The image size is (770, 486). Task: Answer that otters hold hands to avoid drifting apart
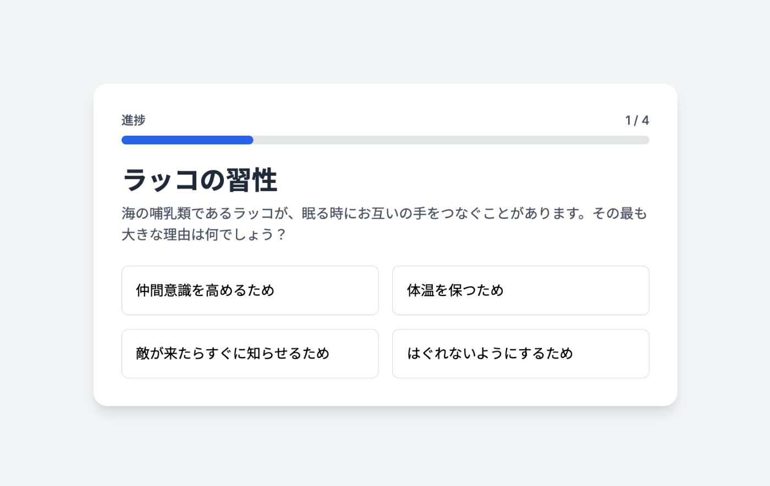point(520,354)
